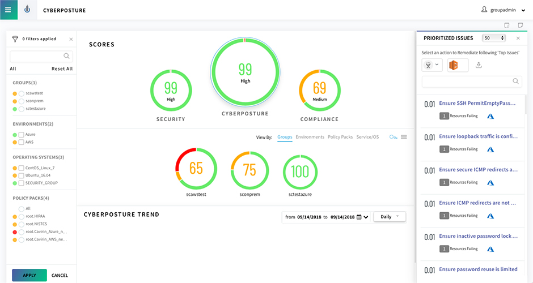Check the Azure environment checkbox
Image resolution: width=533 pixels, height=283 pixels.
click(21, 135)
